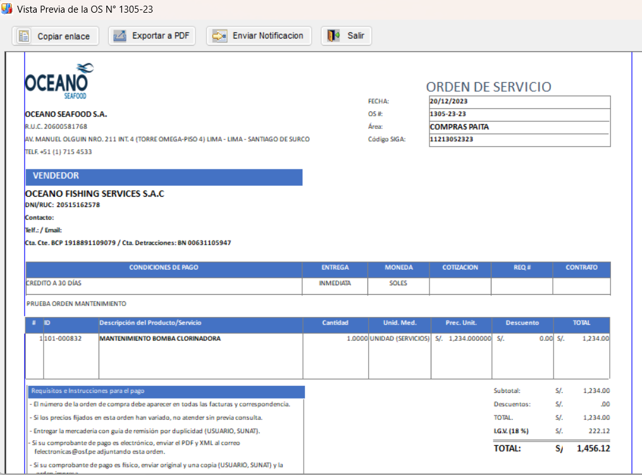
Task: Click the document icon on Copiar enlace
Action: (x=24, y=36)
